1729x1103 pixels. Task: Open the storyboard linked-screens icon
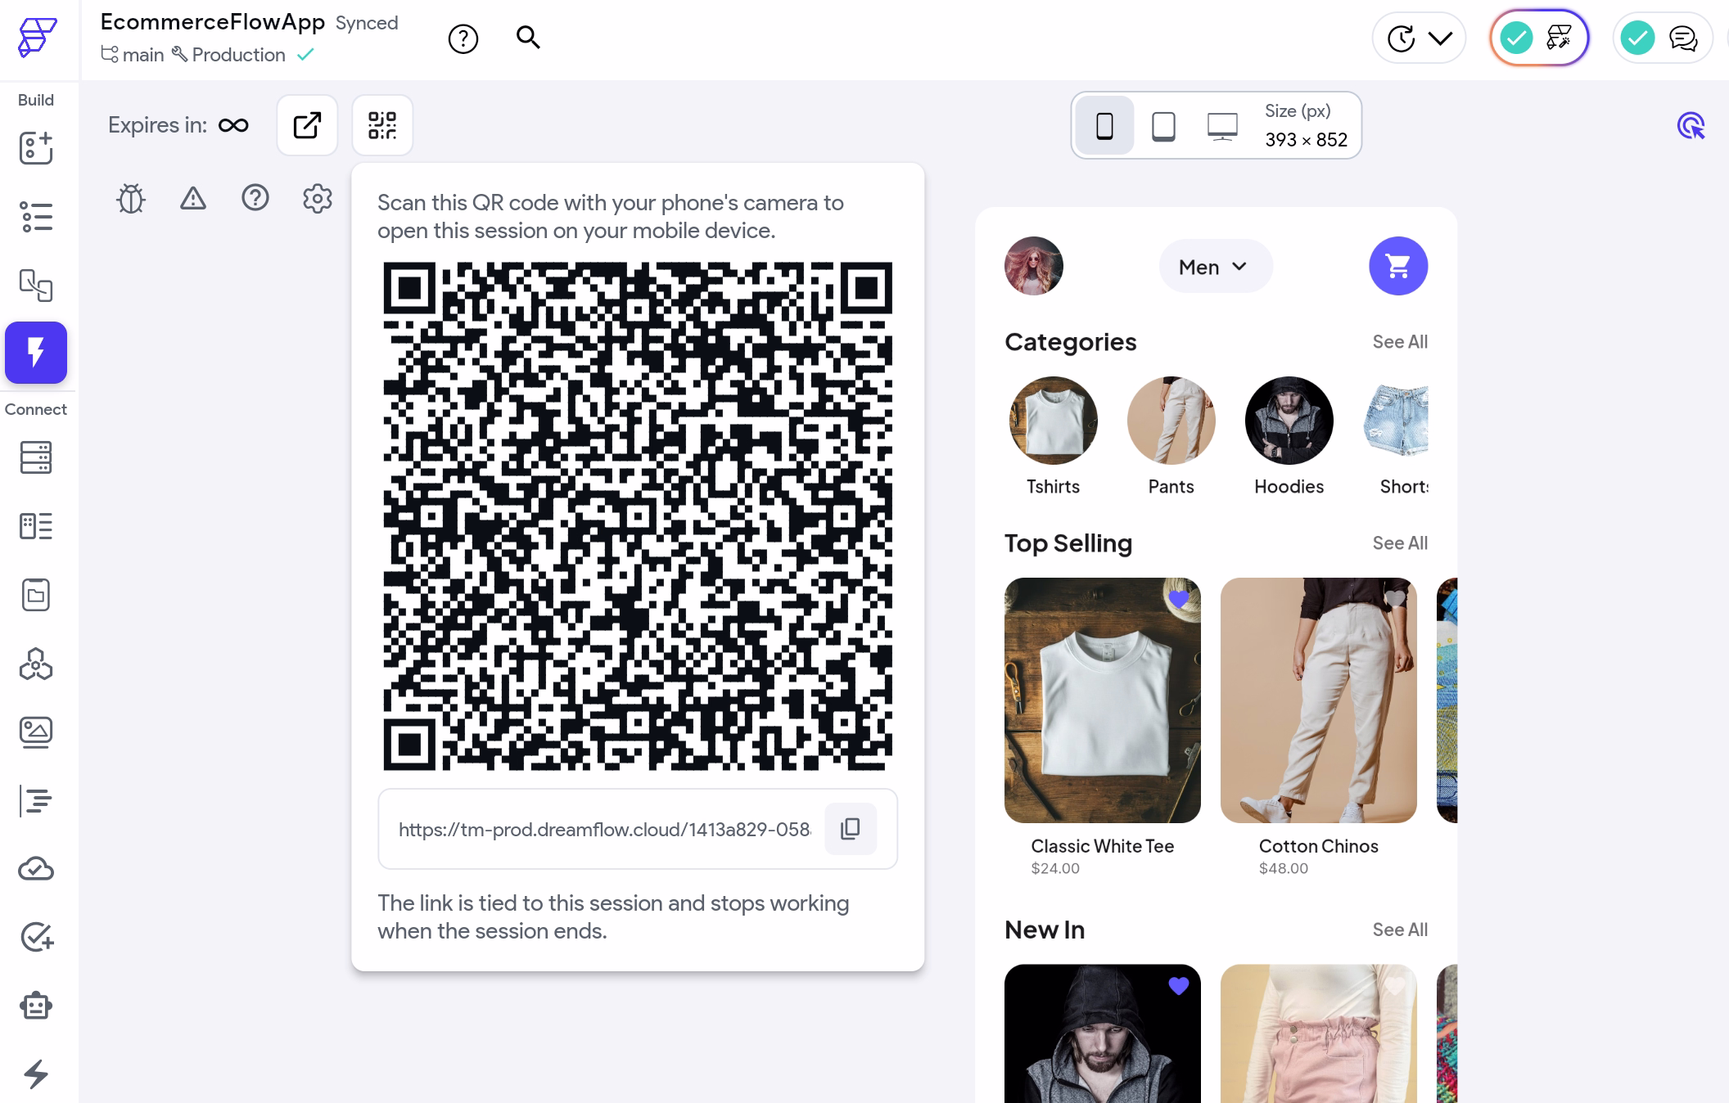point(36,285)
